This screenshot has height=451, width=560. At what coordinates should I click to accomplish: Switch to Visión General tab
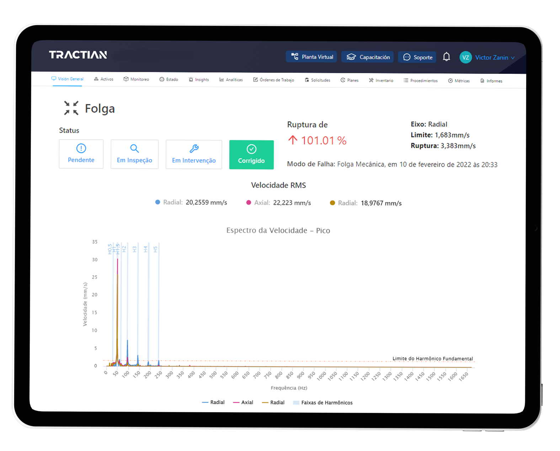(x=67, y=79)
